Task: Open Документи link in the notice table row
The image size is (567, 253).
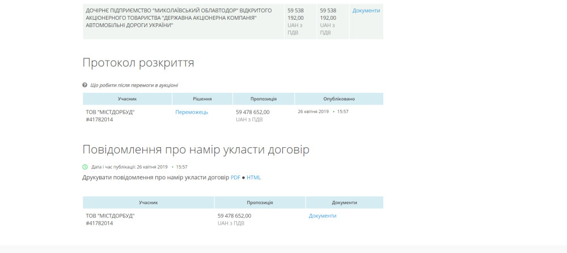Action: [323, 216]
